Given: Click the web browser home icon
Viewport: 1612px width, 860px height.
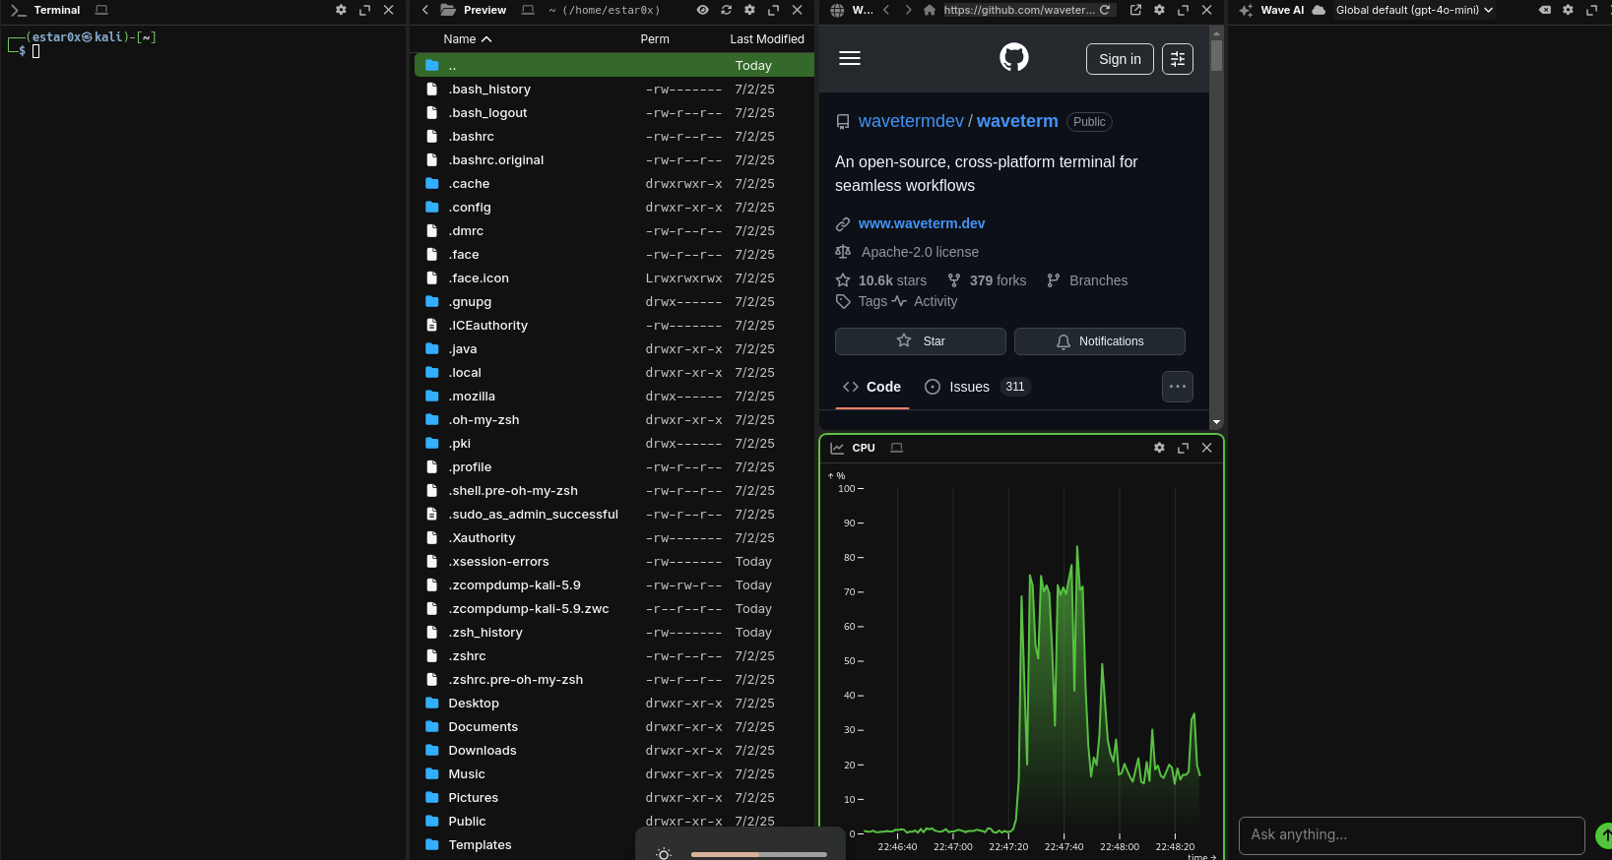Looking at the screenshot, I should [x=929, y=10].
